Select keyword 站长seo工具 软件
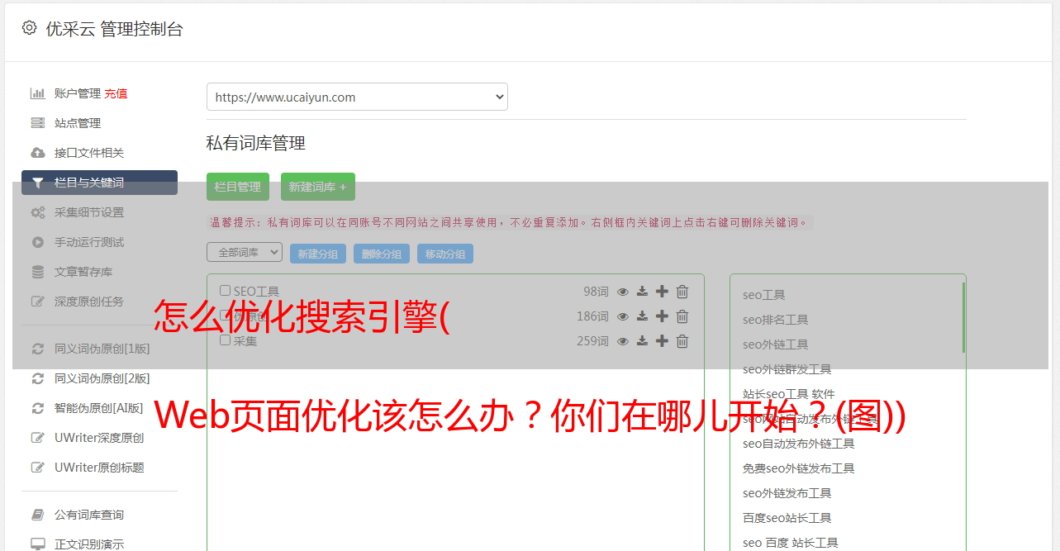Screen dimensions: 1060x551 pyautogui.click(x=789, y=394)
